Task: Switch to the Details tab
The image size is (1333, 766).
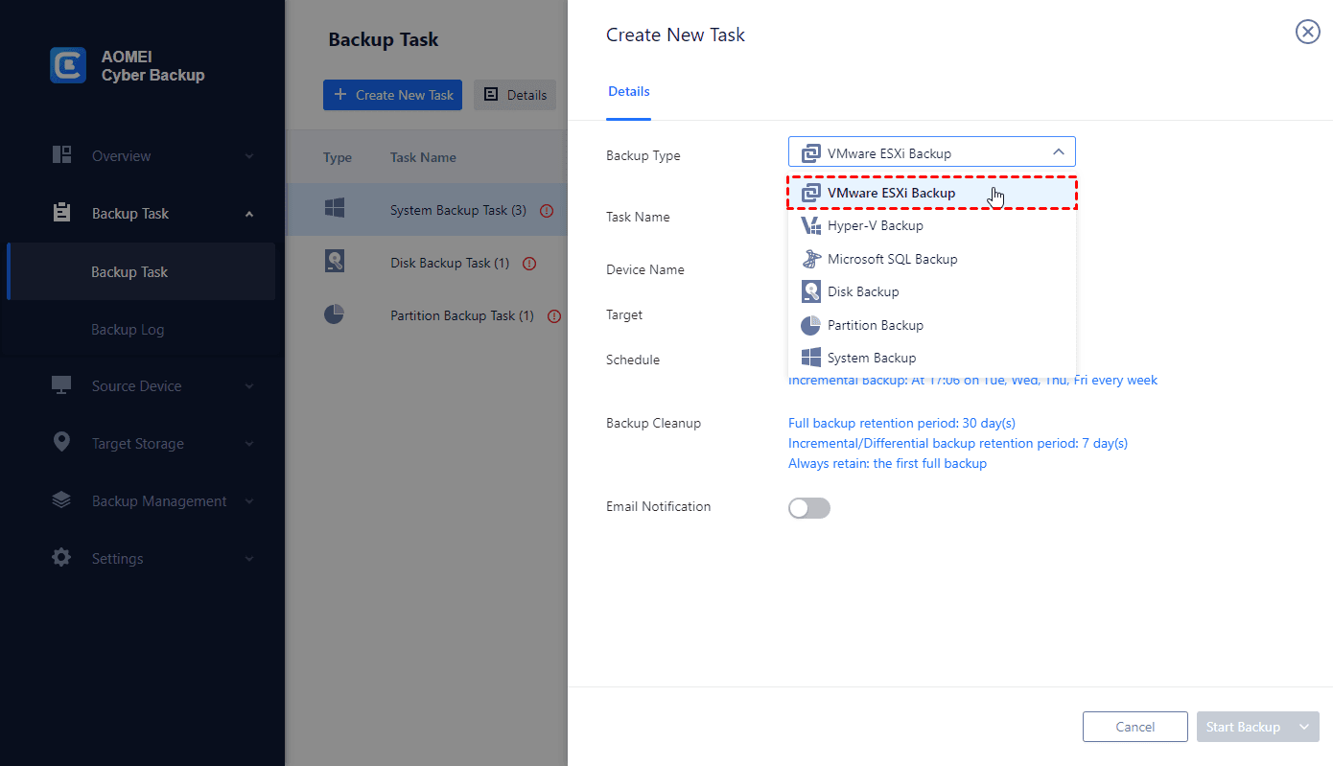Action: [x=628, y=92]
